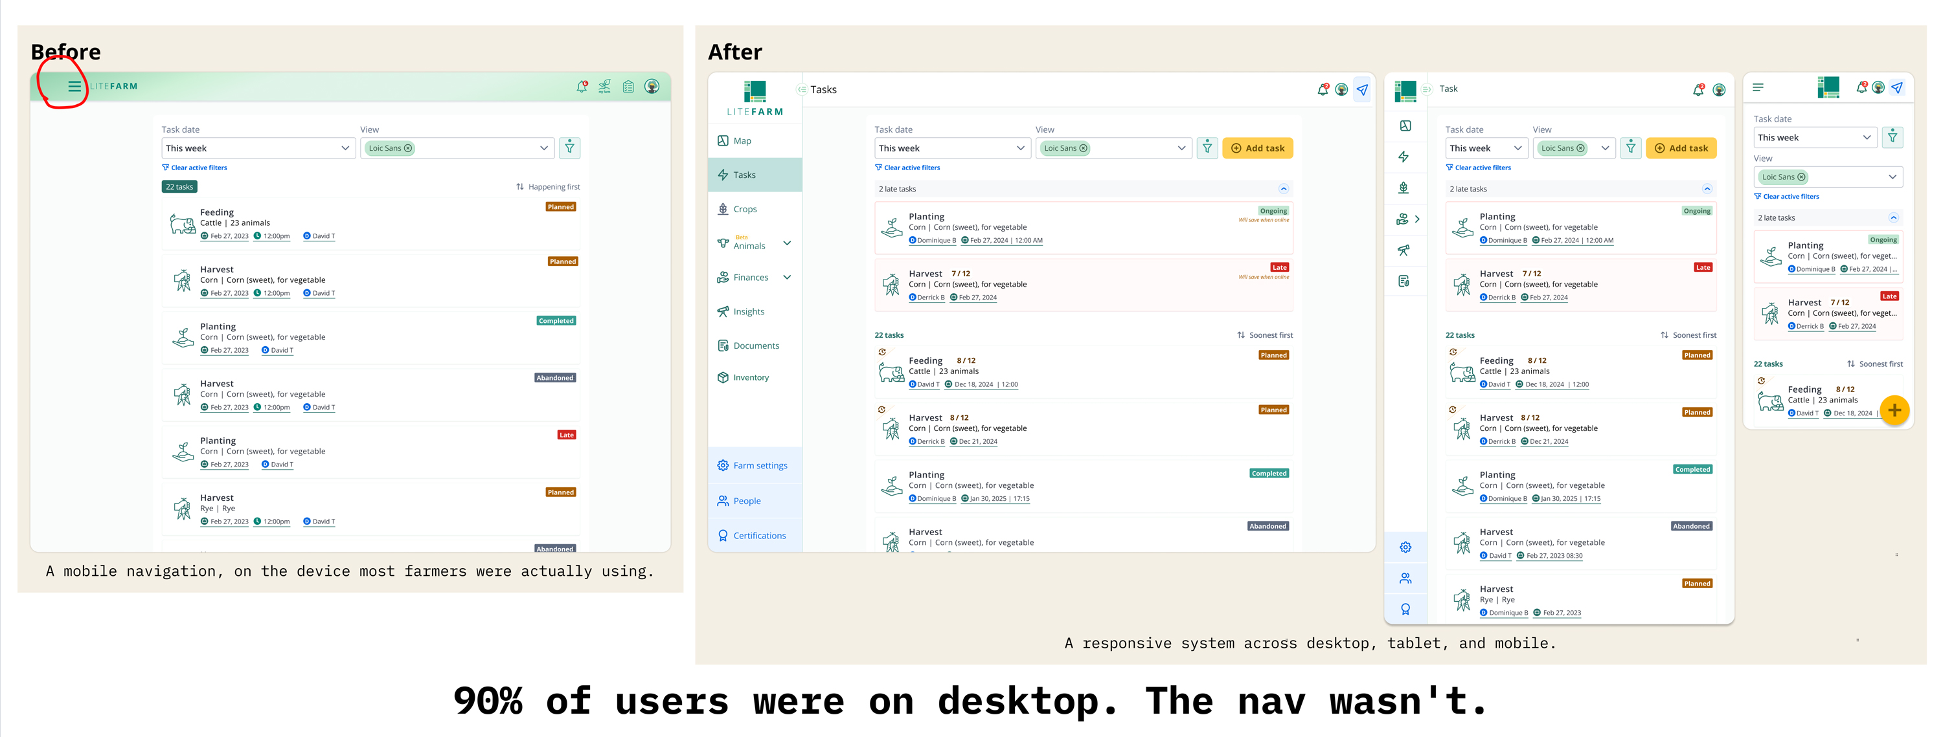Image resolution: width=1943 pixels, height=737 pixels.
Task: Click the certifications ribbon icon in the tablet sidebar
Action: click(x=1405, y=609)
